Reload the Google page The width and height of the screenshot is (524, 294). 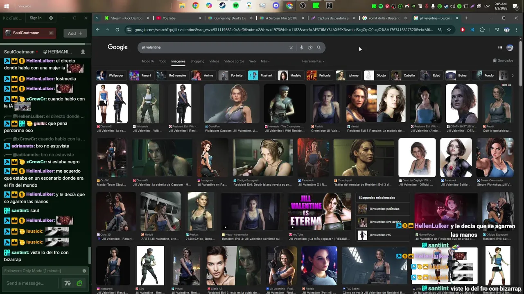point(117,30)
